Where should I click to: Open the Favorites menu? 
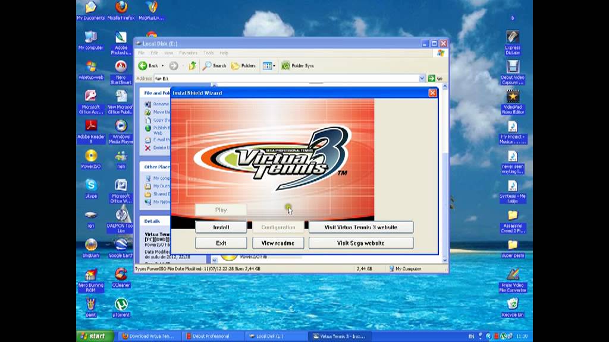[189, 53]
